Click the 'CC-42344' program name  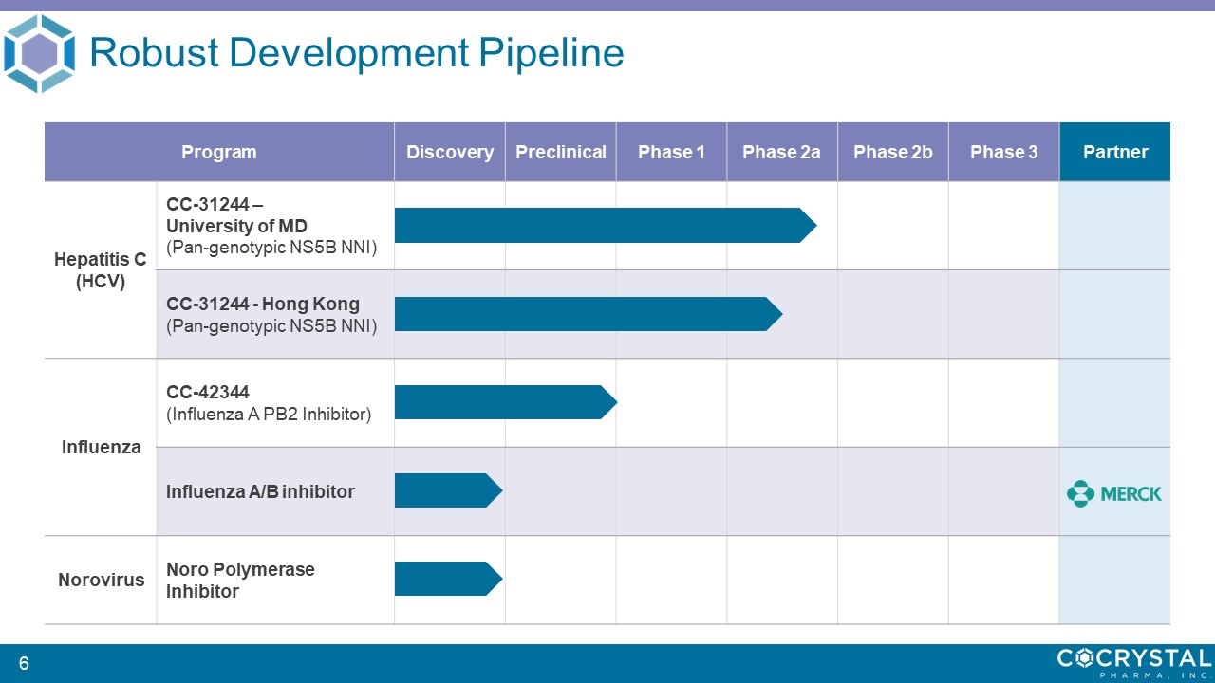click(x=208, y=392)
